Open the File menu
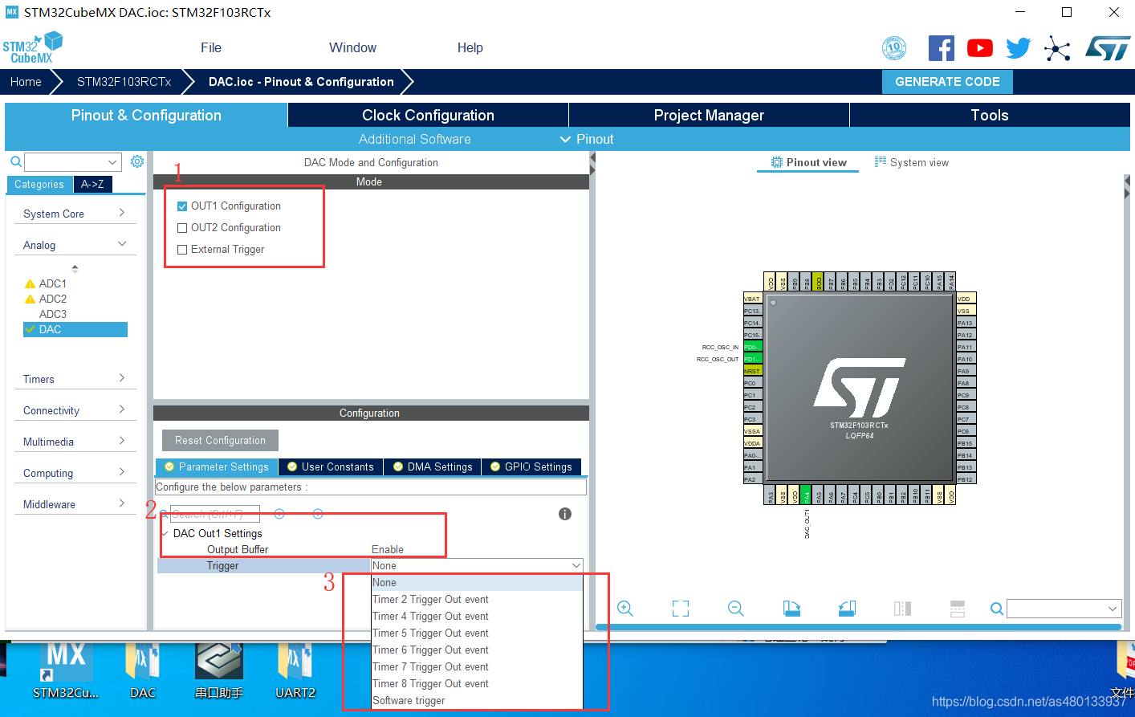 pyautogui.click(x=211, y=47)
